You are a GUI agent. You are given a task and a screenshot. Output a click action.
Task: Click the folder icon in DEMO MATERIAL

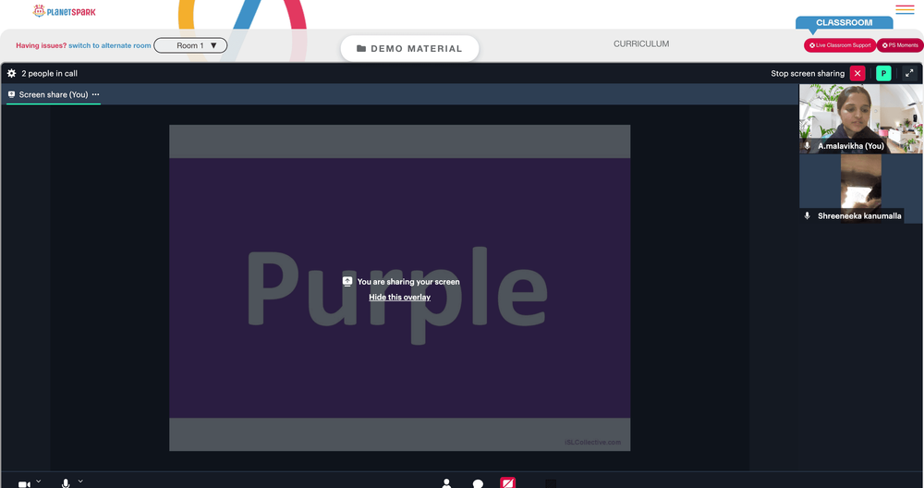tap(361, 48)
